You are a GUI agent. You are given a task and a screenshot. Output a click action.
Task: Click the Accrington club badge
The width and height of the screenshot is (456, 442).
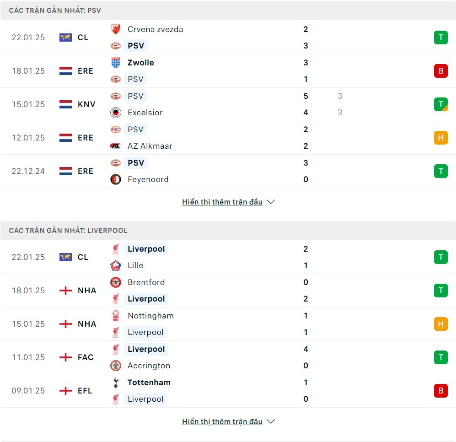(x=116, y=366)
